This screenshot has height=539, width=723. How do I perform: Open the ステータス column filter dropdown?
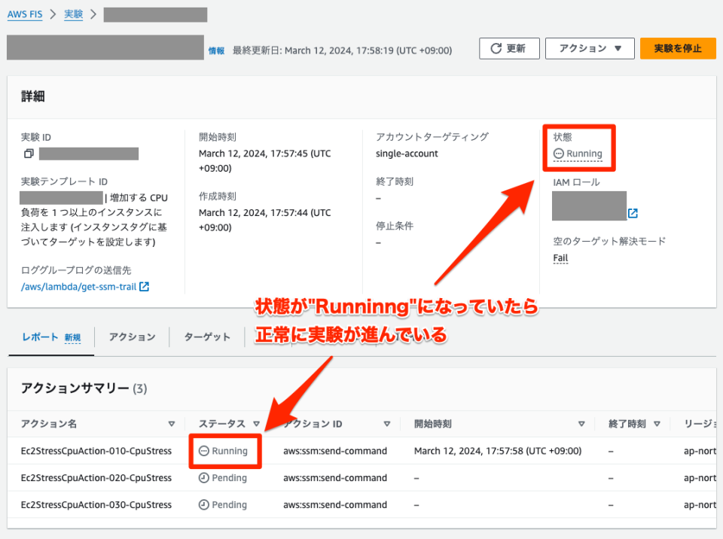coord(256,423)
